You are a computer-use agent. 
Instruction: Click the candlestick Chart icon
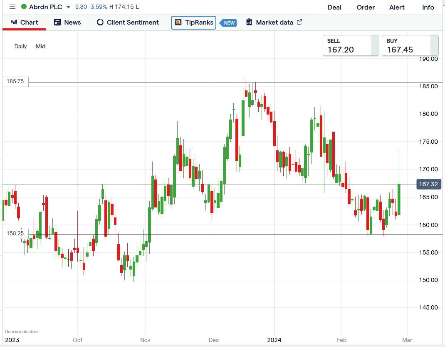(14, 22)
